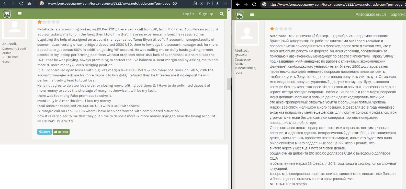Click the FPA logo on the Russian page

pyautogui.click(x=239, y=15)
